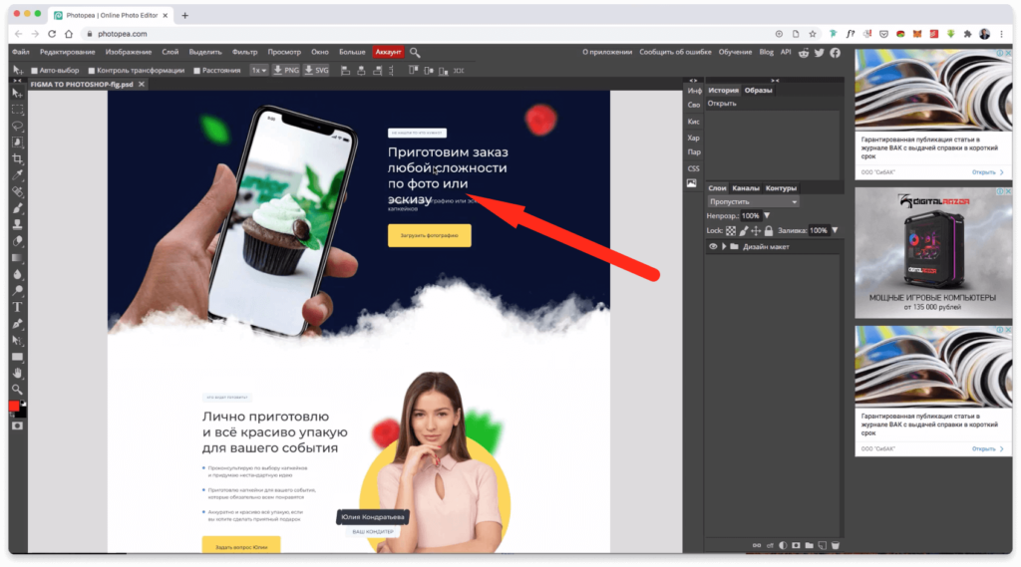Click the red foreground color swatch
Image resolution: width=1021 pixels, height=567 pixels.
tap(14, 407)
